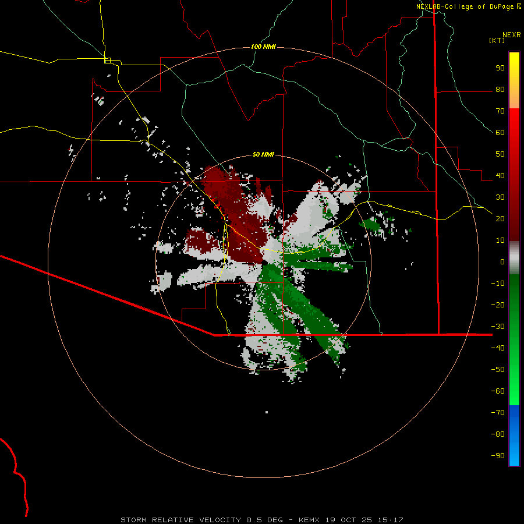The image size is (524, 524).
Task: Click the 50 NMI range ring label
Action: point(263,154)
